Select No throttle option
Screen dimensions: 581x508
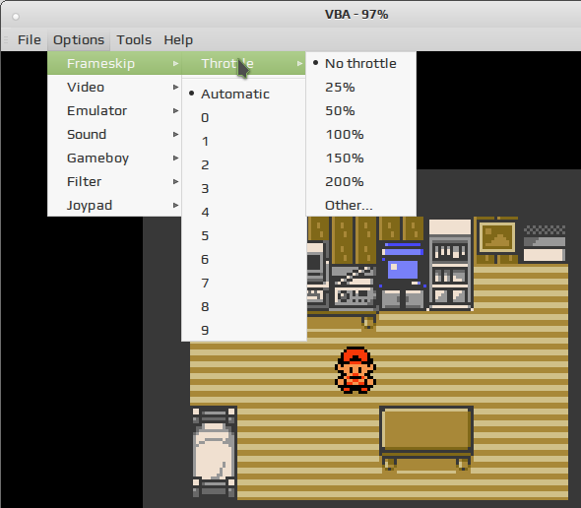pos(361,63)
